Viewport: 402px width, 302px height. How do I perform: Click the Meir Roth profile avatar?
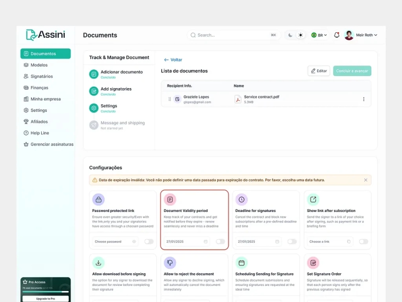349,35
